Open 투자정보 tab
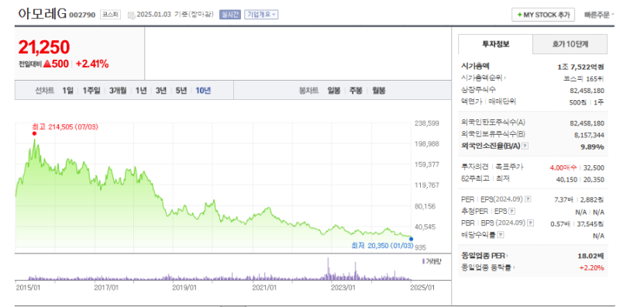 [x=495, y=44]
